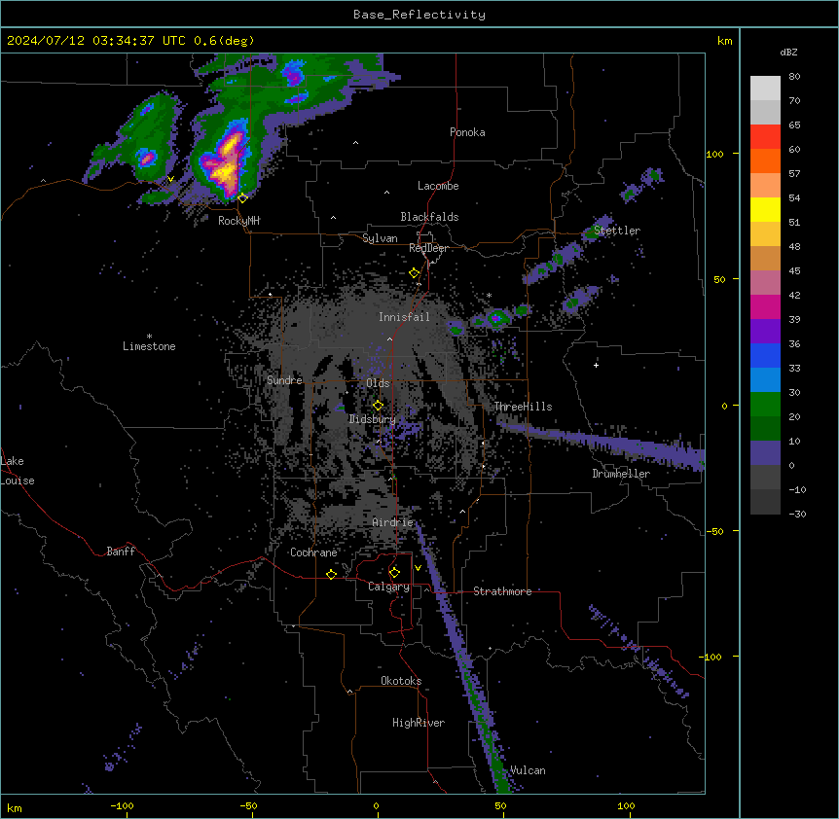Click the dBZ legend heading
839x819 pixels.
pos(788,53)
